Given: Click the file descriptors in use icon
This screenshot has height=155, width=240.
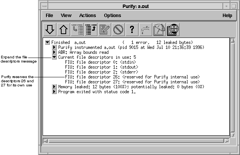Looking at the screenshot, I should pos(159,30).
